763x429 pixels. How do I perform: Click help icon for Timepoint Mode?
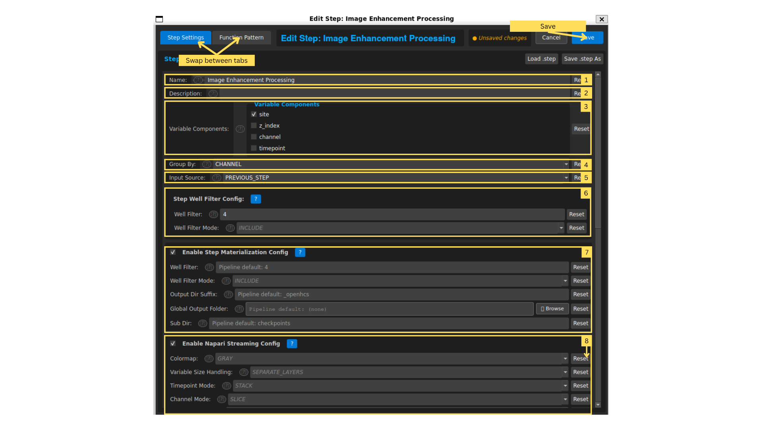tap(227, 386)
